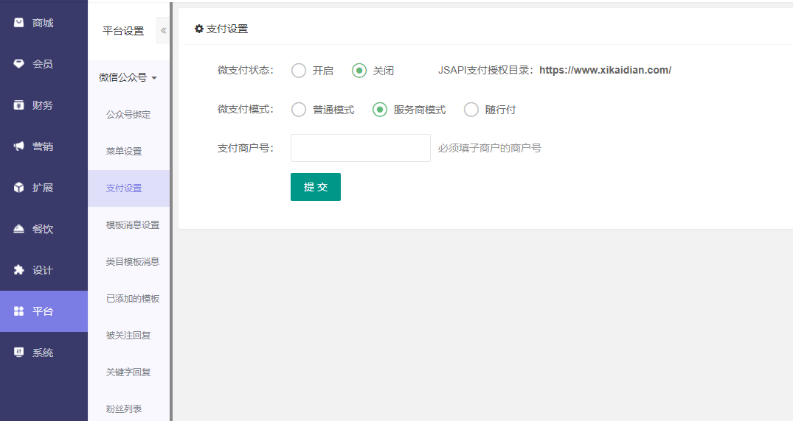Select 开启 for 微支付状态

[298, 70]
